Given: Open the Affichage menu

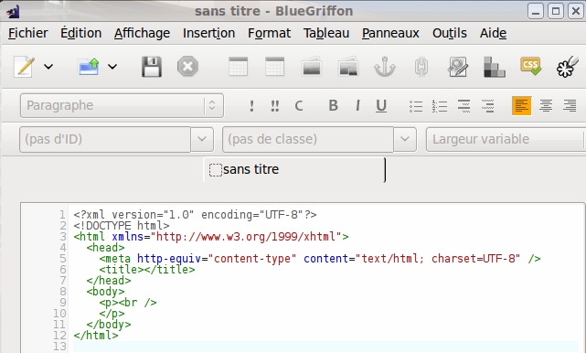Looking at the screenshot, I should (x=142, y=33).
